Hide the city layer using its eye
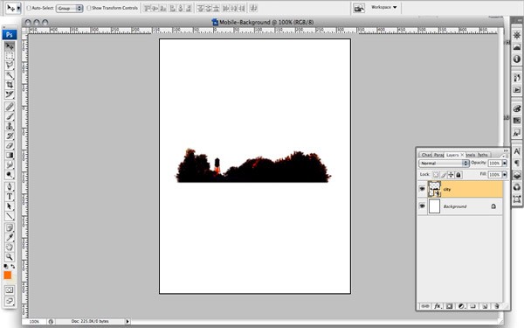The image size is (524, 328). point(422,189)
